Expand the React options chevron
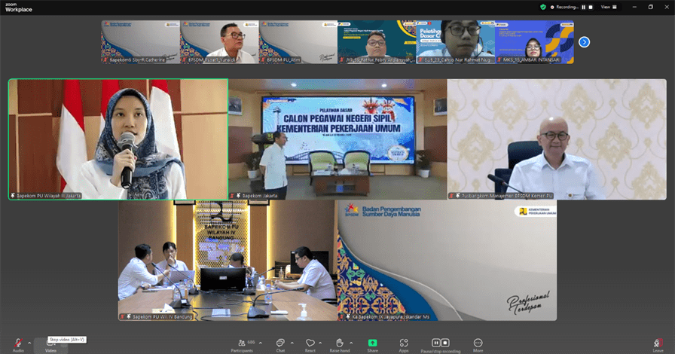This screenshot has height=354, width=675. pos(320,343)
